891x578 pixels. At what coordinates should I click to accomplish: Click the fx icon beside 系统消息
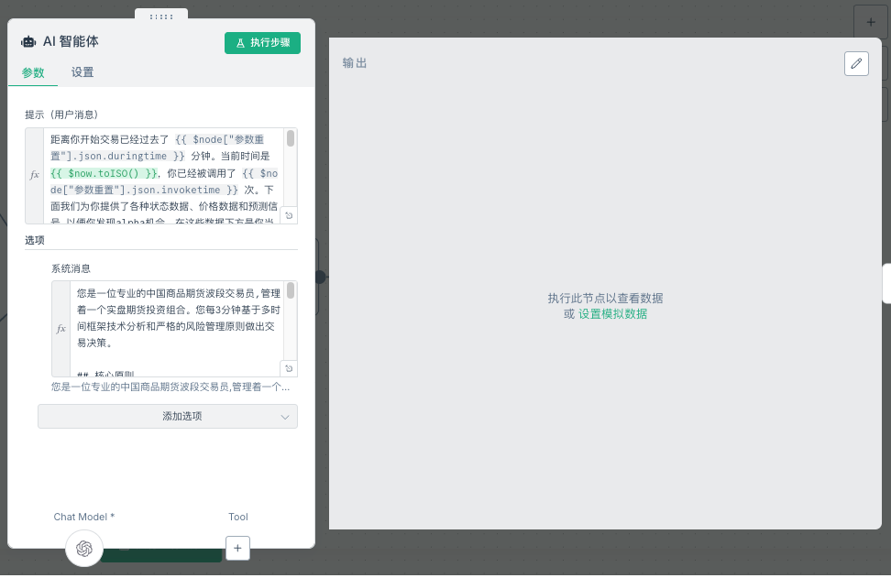61,328
